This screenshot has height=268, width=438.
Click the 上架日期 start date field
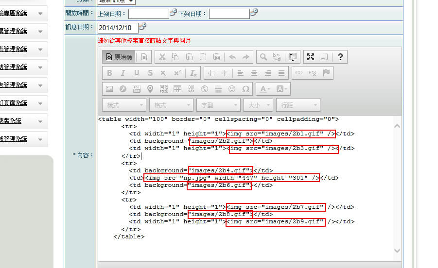coord(148,14)
